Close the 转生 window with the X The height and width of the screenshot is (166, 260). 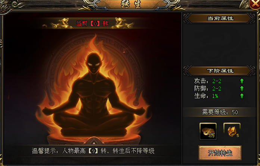click(x=255, y=4)
